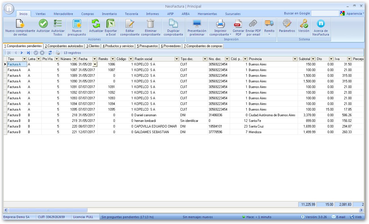Click the Buscar en Google input field
369x224 pixels.
point(325,13)
